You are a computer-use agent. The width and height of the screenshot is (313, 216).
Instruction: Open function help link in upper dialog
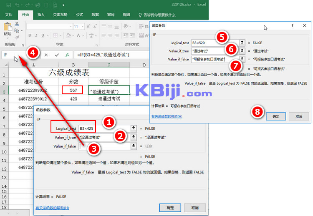(x=167, y=116)
